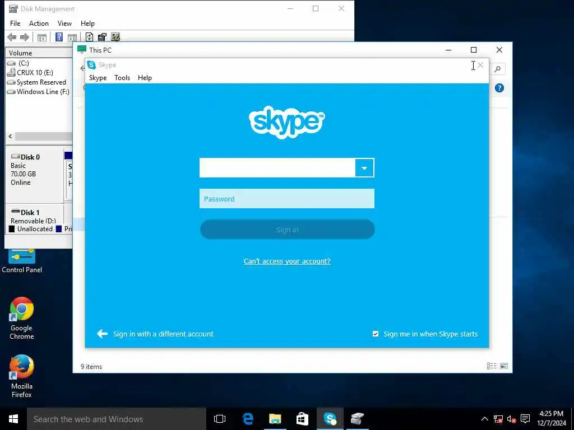
Task: Click the blue Primary partition legend swatch
Action: (x=58, y=229)
